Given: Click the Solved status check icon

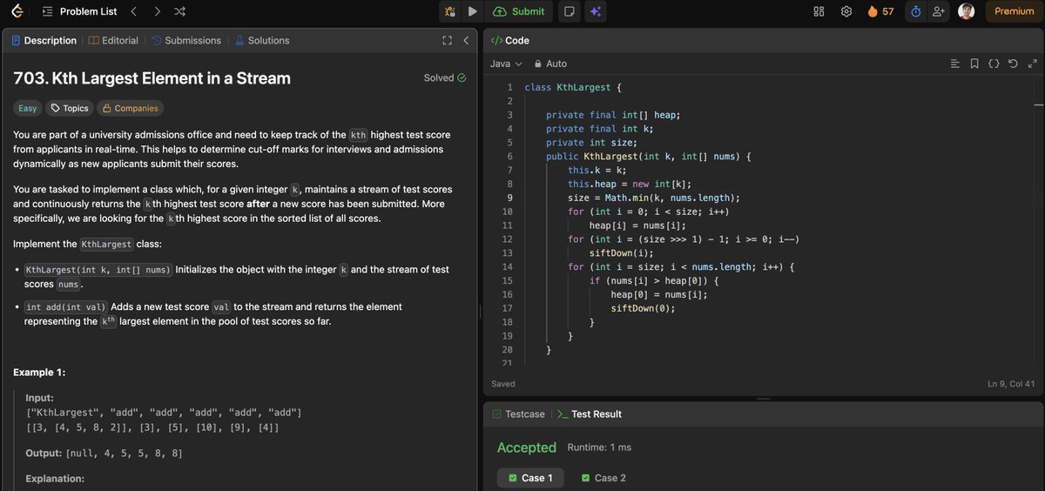Looking at the screenshot, I should pyautogui.click(x=462, y=78).
